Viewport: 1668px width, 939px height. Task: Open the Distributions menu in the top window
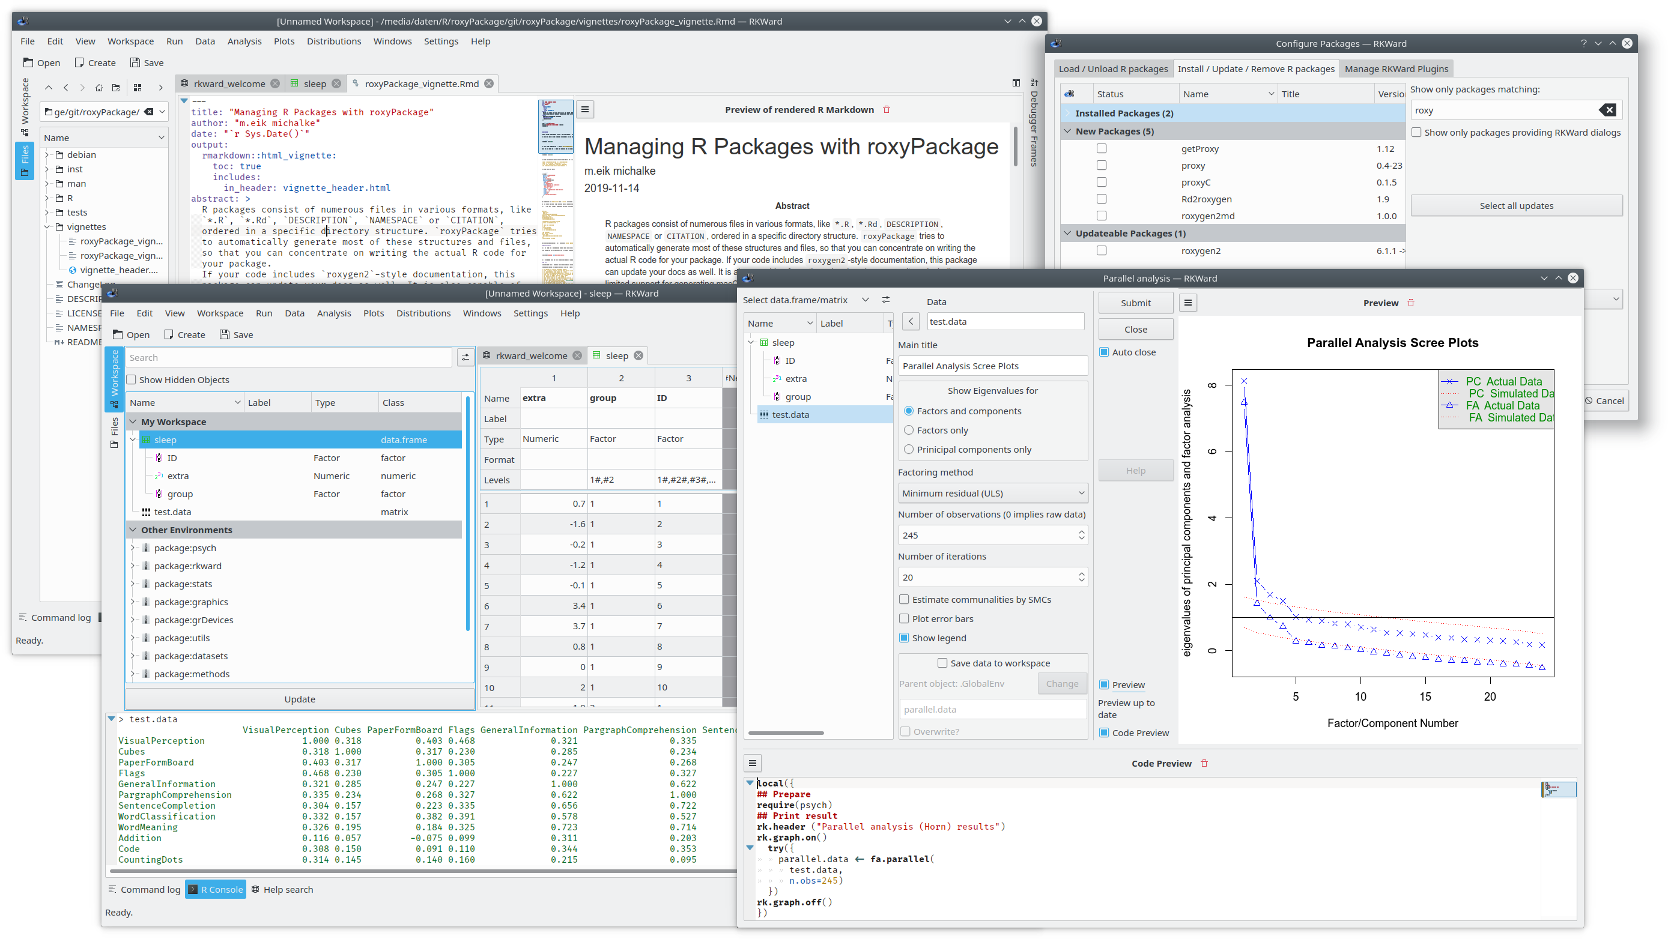coord(333,41)
